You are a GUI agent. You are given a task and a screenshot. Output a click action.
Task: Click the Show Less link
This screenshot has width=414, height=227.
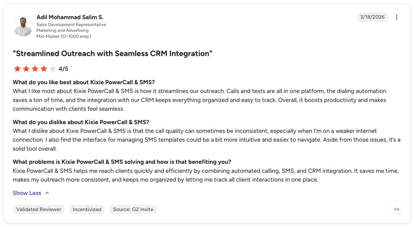pyautogui.click(x=27, y=193)
